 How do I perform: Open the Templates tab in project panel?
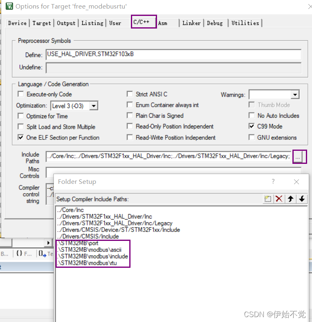[x=46, y=254]
